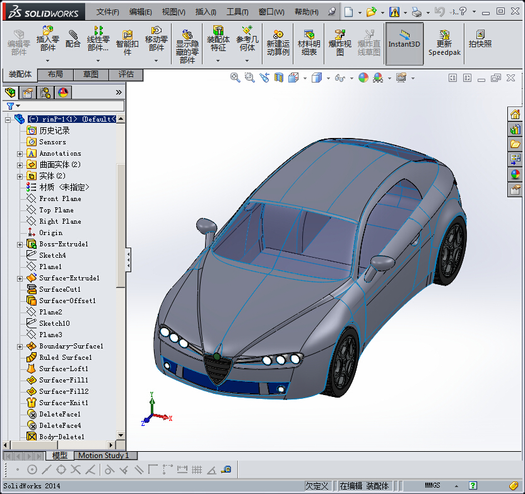525x494 pixels.
Task: Click the Update Speedpak icon
Action: pyautogui.click(x=444, y=42)
